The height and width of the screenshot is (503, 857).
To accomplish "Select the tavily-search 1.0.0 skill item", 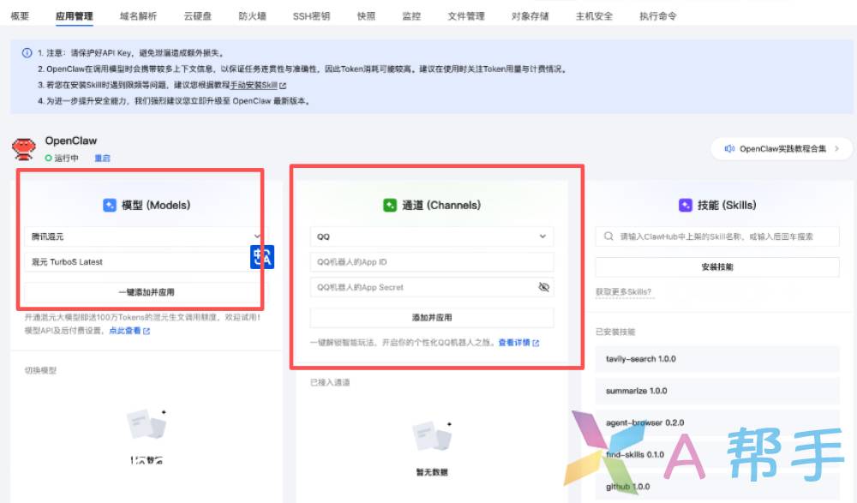I will (716, 359).
